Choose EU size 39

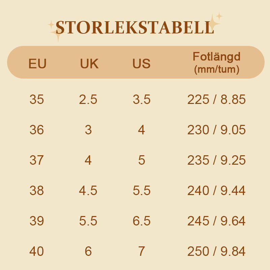(37, 221)
